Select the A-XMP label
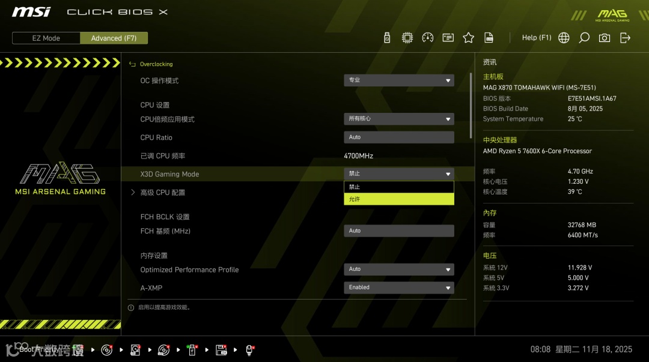 pos(151,288)
